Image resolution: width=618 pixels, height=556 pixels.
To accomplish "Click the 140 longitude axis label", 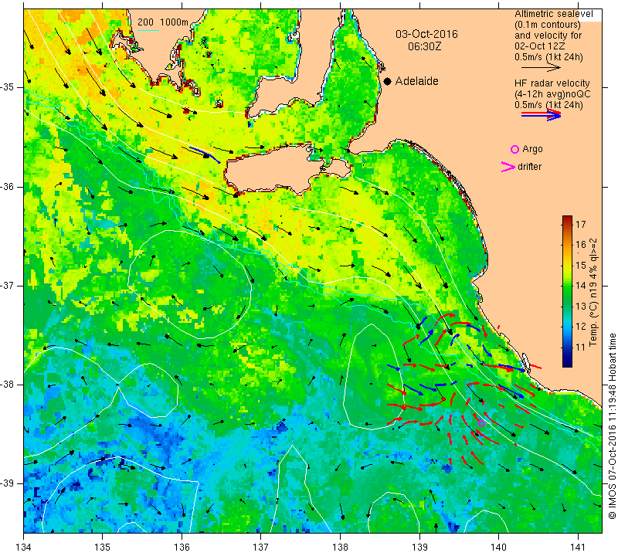I will (498, 548).
